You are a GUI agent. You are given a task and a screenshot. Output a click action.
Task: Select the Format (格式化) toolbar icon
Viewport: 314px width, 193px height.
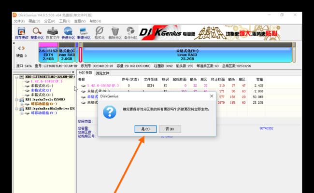point(100,33)
